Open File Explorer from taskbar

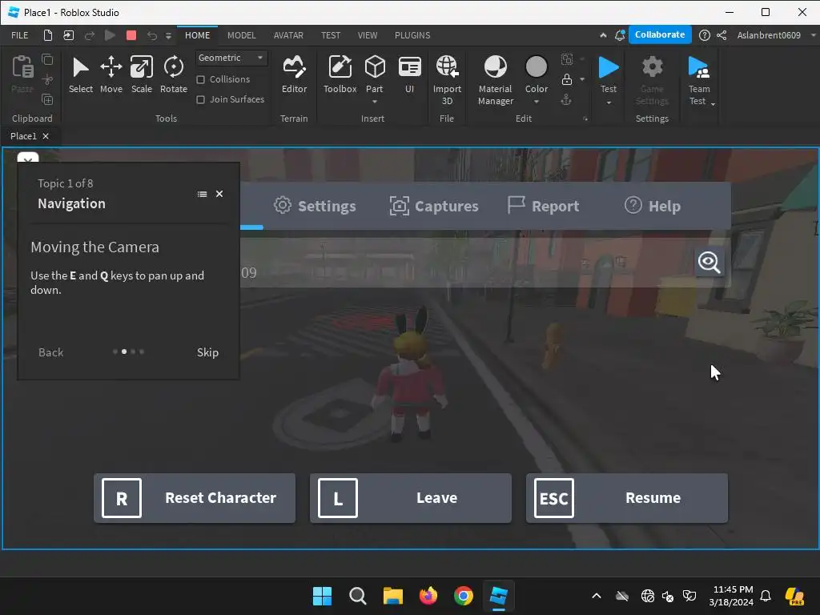392,596
